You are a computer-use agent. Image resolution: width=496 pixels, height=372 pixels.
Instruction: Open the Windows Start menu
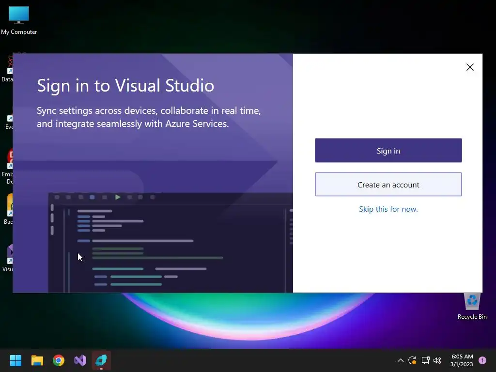tap(15, 360)
